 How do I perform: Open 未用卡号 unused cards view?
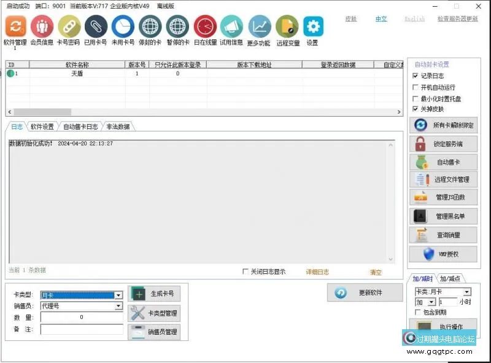point(122,28)
